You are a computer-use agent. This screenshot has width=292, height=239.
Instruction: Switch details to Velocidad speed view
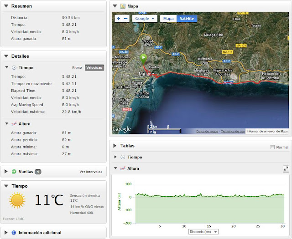(x=94, y=68)
